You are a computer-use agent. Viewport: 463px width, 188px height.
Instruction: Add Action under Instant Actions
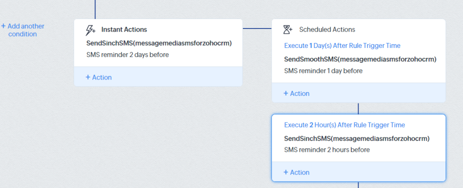coord(99,77)
